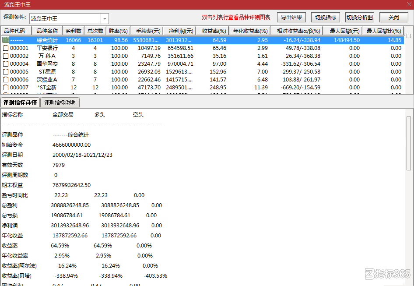Open the 评测条件 dropdown arrow
Screen dimensions: 414x286
105,19
